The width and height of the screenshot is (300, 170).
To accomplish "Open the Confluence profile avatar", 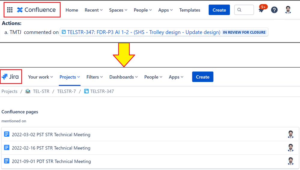I will point(288,10).
